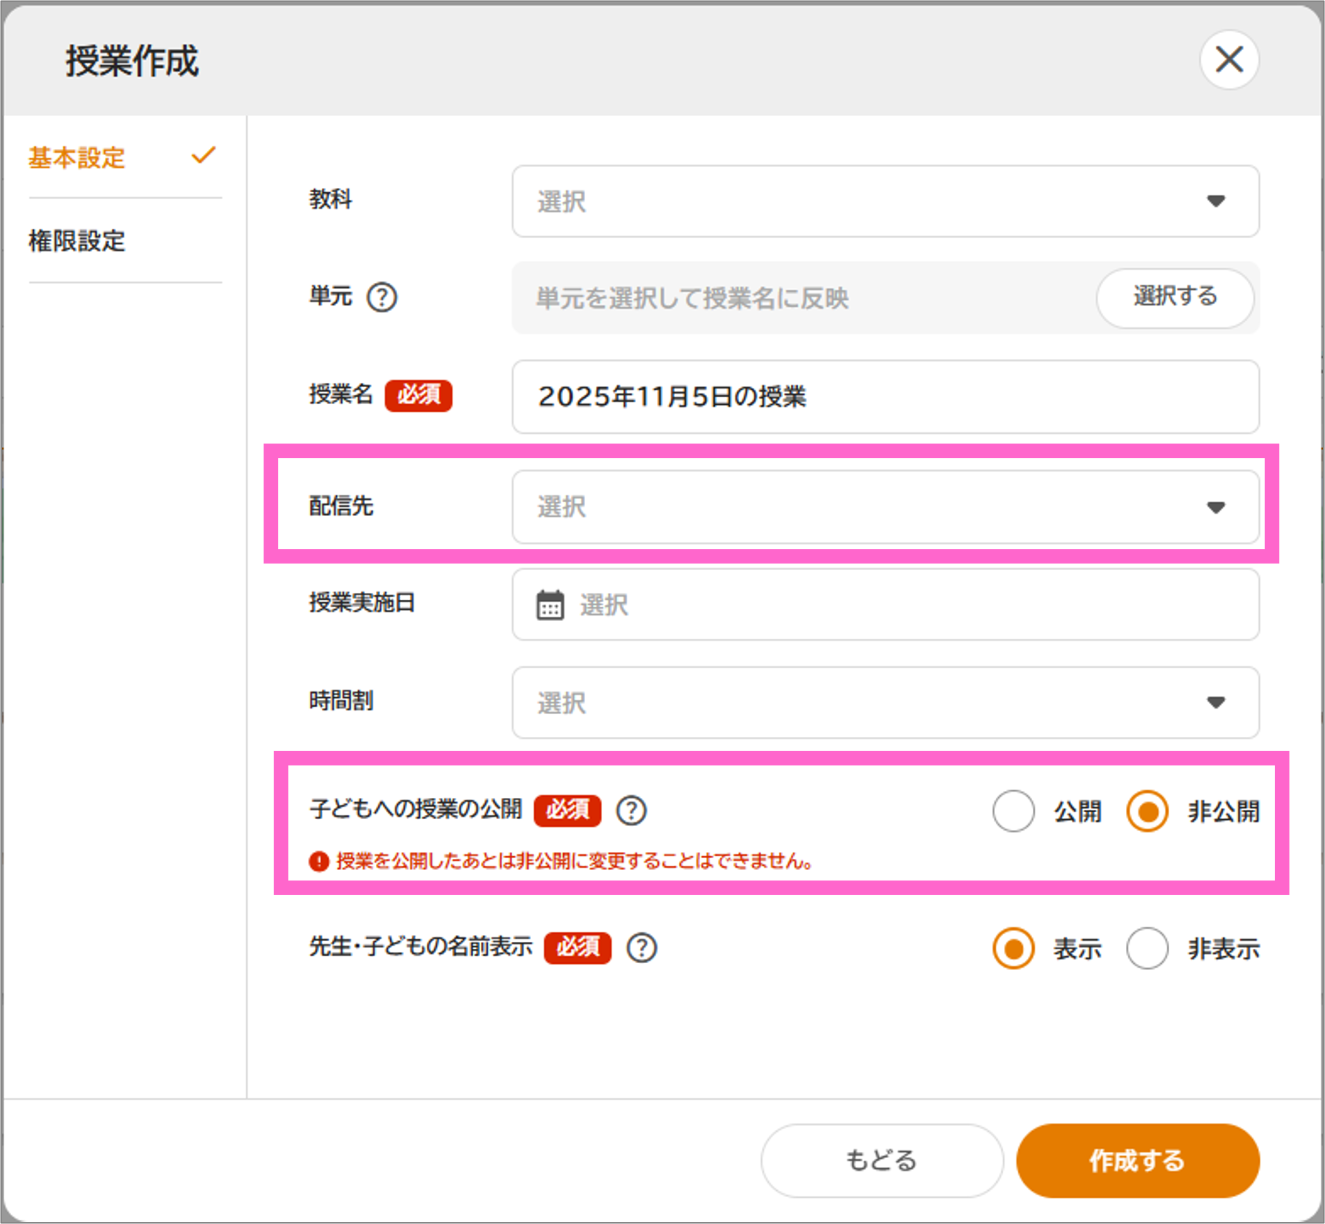
Task: Close the 授業作成 dialog with X
Action: (1229, 61)
